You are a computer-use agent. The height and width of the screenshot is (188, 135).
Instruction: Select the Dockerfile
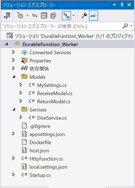tap(40, 142)
